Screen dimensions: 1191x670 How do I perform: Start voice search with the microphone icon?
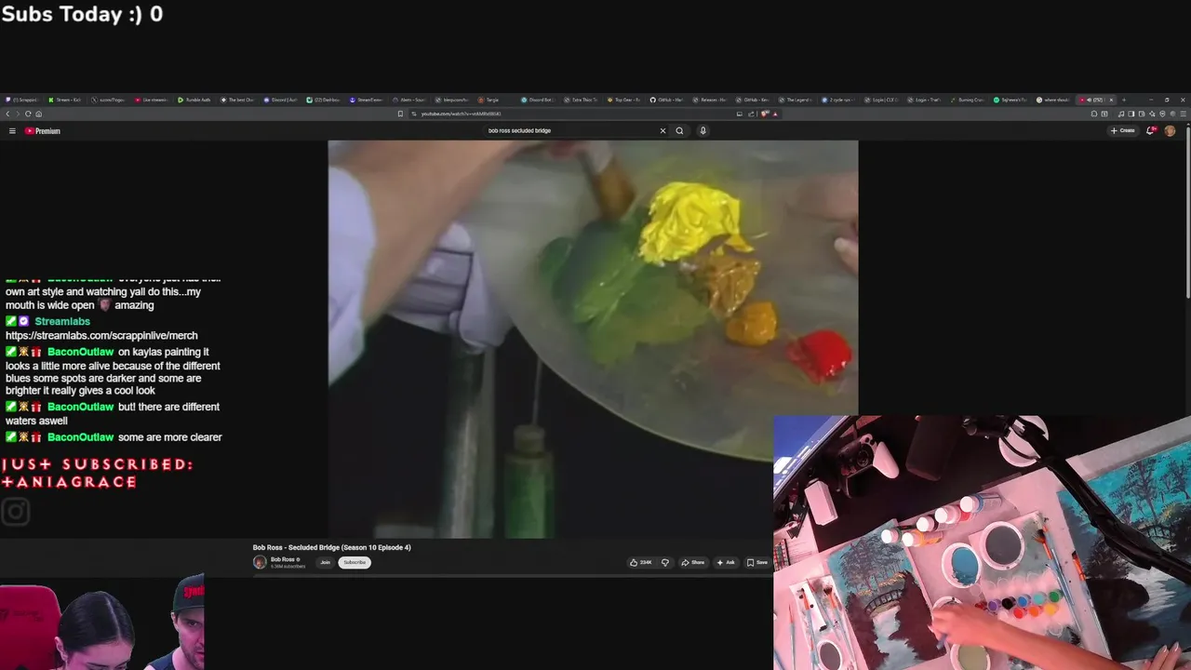point(703,130)
